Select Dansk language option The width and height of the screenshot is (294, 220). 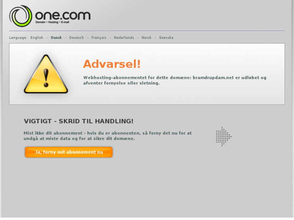coord(56,38)
